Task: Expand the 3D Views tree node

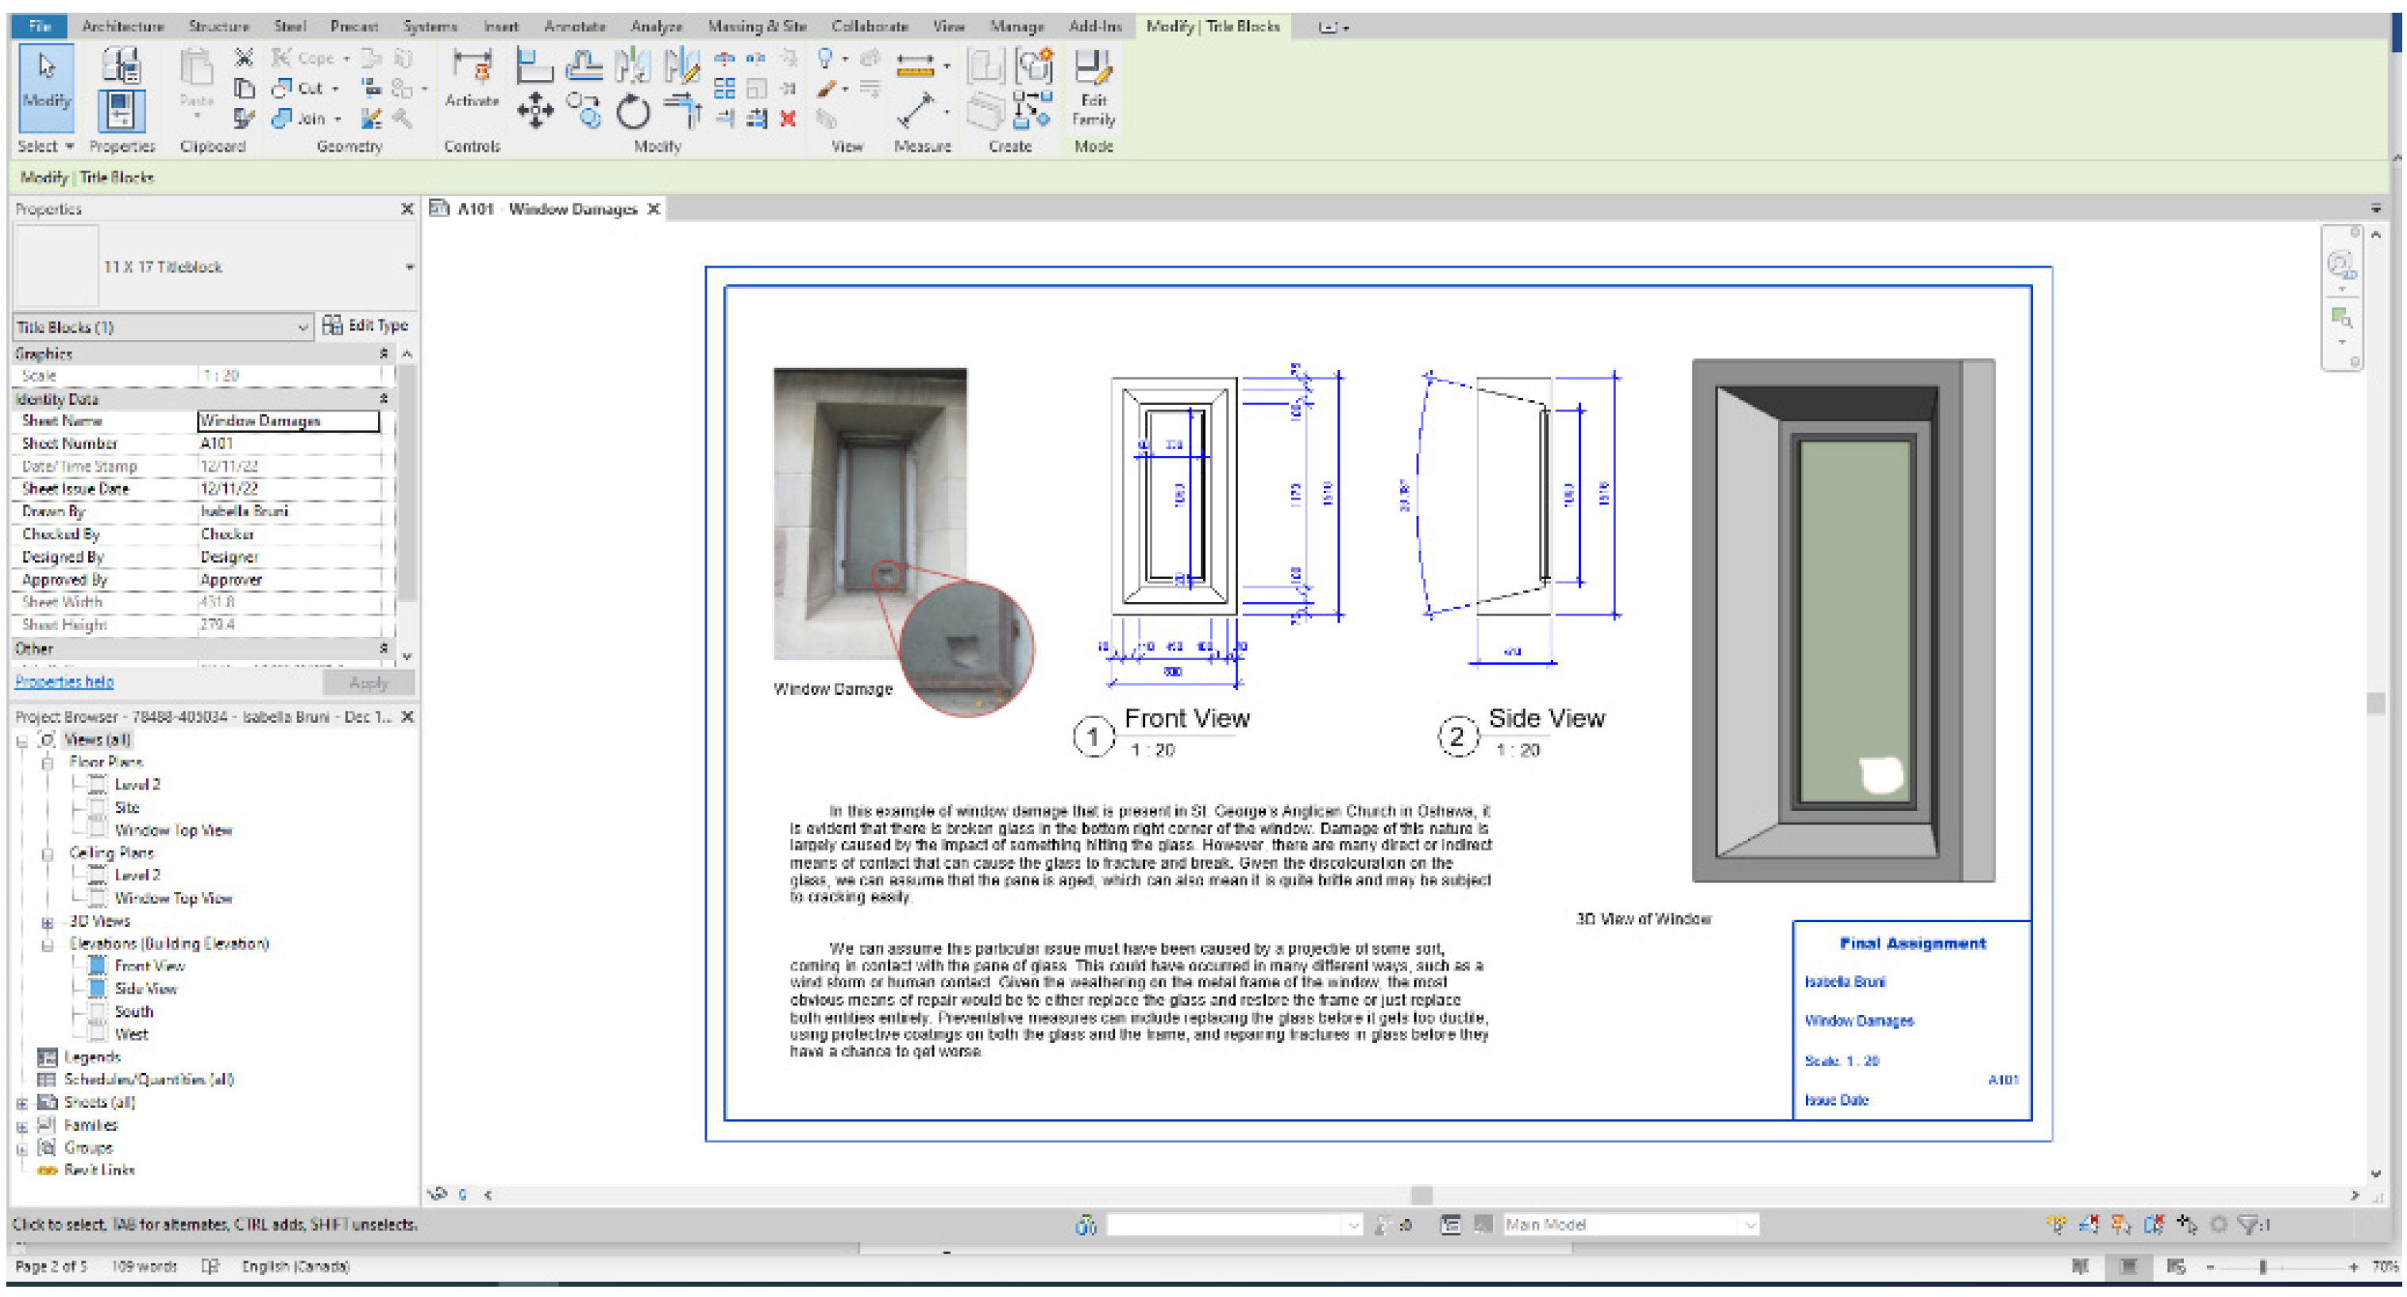Action: click(48, 922)
